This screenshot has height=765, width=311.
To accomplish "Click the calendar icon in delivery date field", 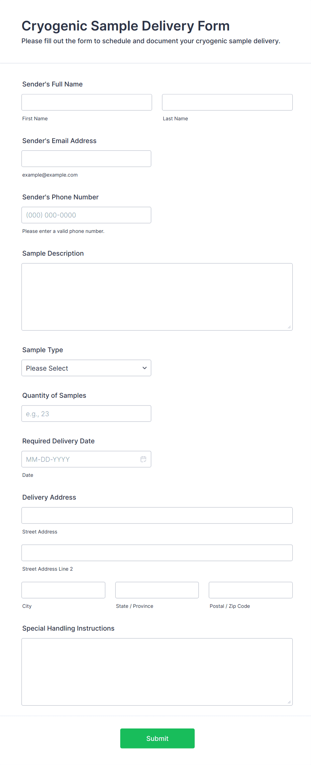I will click(143, 459).
